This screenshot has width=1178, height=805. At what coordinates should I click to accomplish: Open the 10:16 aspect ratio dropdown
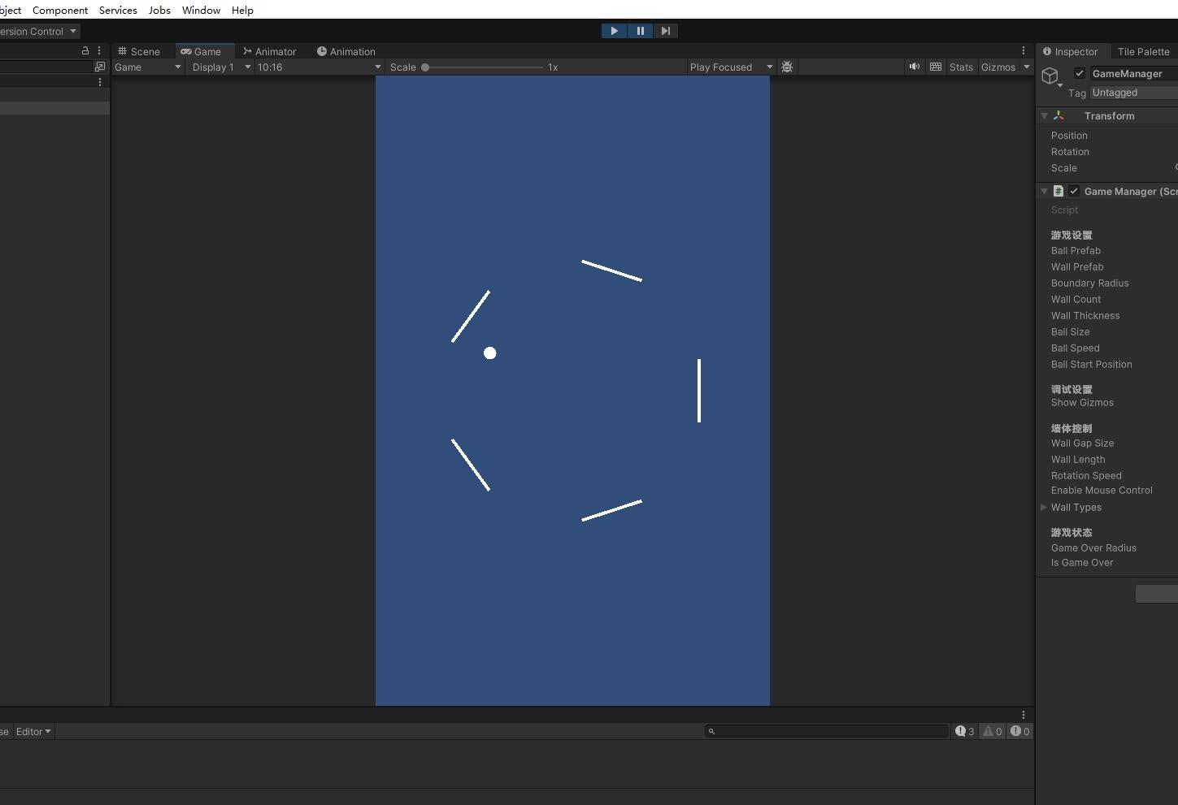point(319,67)
